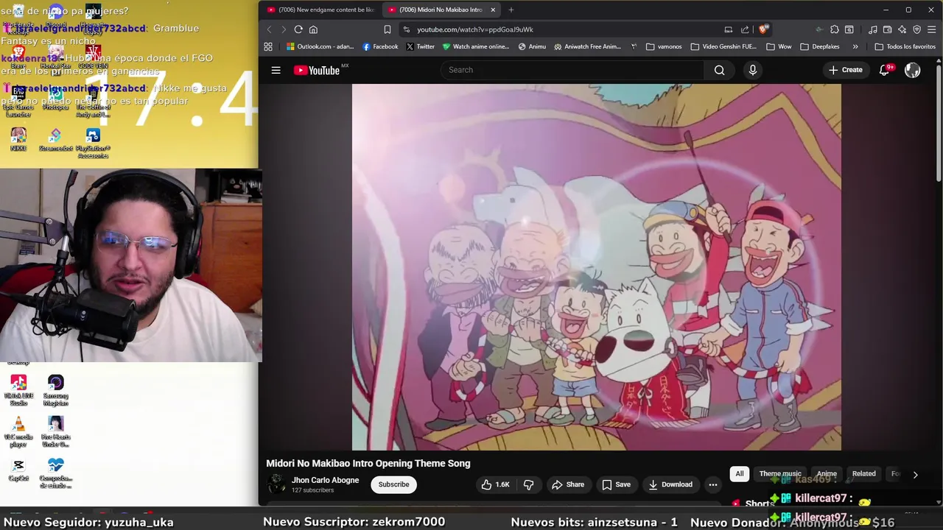Expand hidden bookmarks with double chevron
This screenshot has height=530, width=943.
(855, 46)
